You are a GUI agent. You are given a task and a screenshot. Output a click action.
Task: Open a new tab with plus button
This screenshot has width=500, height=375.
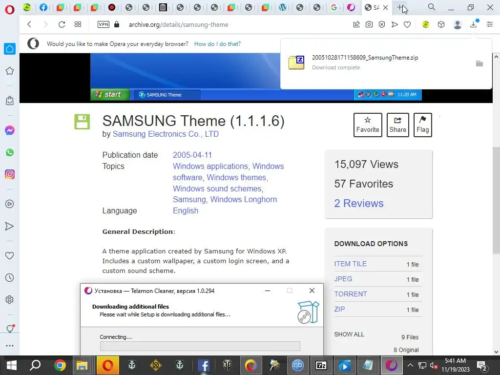pos(400,7)
